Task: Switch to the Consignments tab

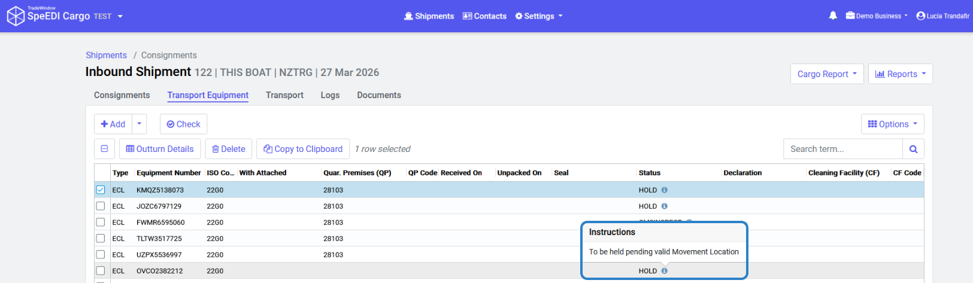Action: click(x=122, y=95)
